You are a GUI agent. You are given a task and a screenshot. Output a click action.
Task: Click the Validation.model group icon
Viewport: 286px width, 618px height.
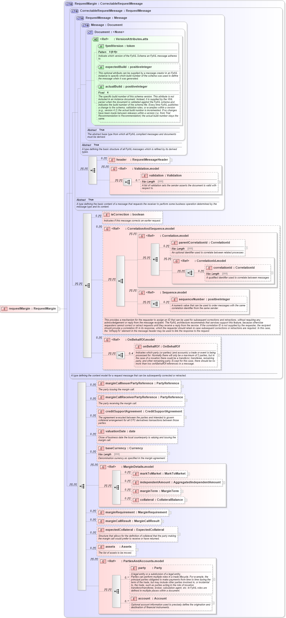click(114, 169)
